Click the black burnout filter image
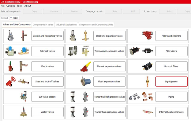The width and height of the screenshot is (191, 121). coord(148,66)
